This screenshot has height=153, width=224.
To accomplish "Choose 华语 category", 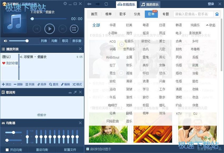I will 113,25.
